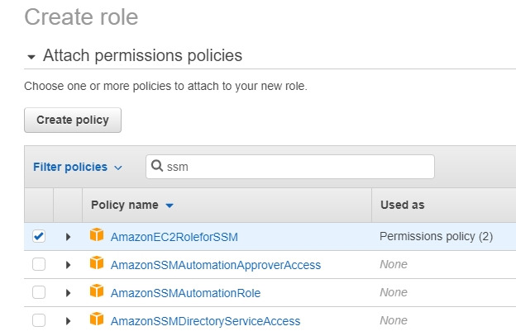Viewport: 516px width, 331px height.
Task: Click None in the AmazonSSMDirectoryServiceAccess row
Action: point(394,320)
